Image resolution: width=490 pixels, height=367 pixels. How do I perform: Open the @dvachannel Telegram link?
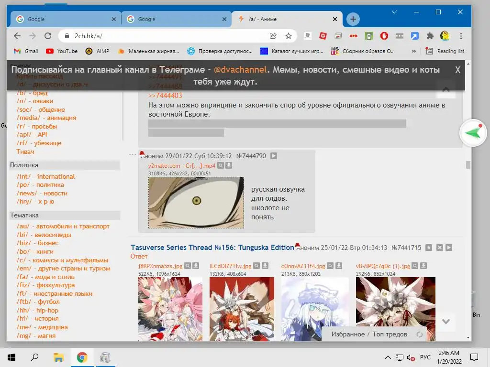click(240, 70)
